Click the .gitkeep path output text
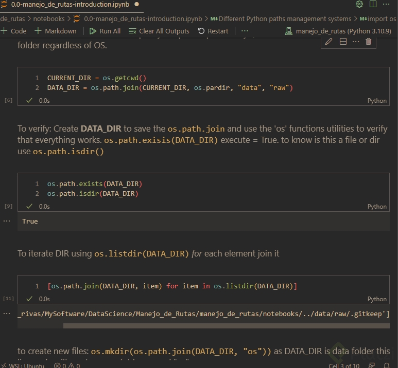Image resolution: width=398 pixels, height=368 pixels. pos(203,314)
